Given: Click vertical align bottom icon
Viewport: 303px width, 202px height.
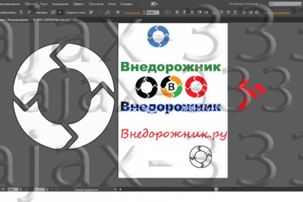Looking at the screenshot, I should pos(213,13).
